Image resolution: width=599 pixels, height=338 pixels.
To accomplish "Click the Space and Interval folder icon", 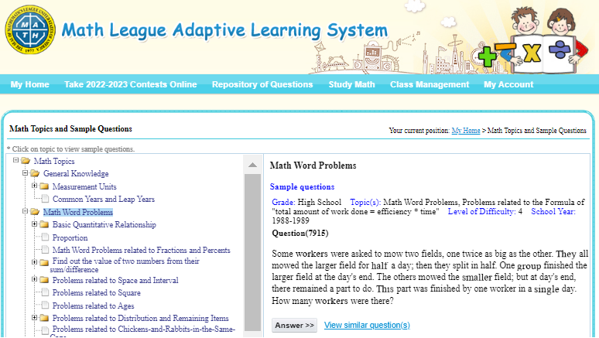I will tap(44, 280).
